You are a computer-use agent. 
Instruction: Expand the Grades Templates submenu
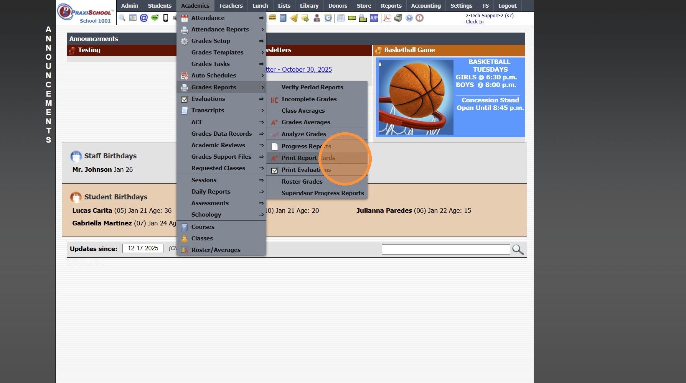pos(221,53)
